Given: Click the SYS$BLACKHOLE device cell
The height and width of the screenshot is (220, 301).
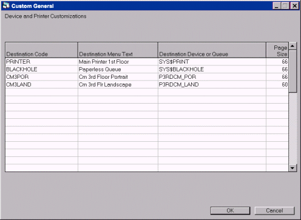Looking at the screenshot, I should click(212, 69).
